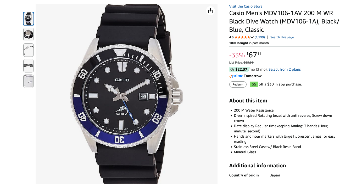The height and width of the screenshot is (184, 345).
Task: Click the $67.11 current price
Action: [253, 55]
